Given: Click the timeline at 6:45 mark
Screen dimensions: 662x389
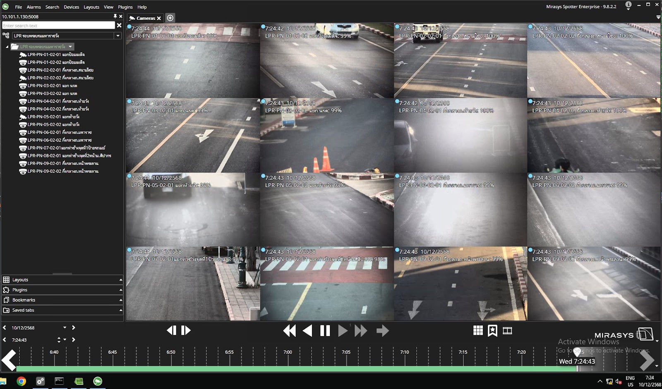Looking at the screenshot, I should [113, 352].
